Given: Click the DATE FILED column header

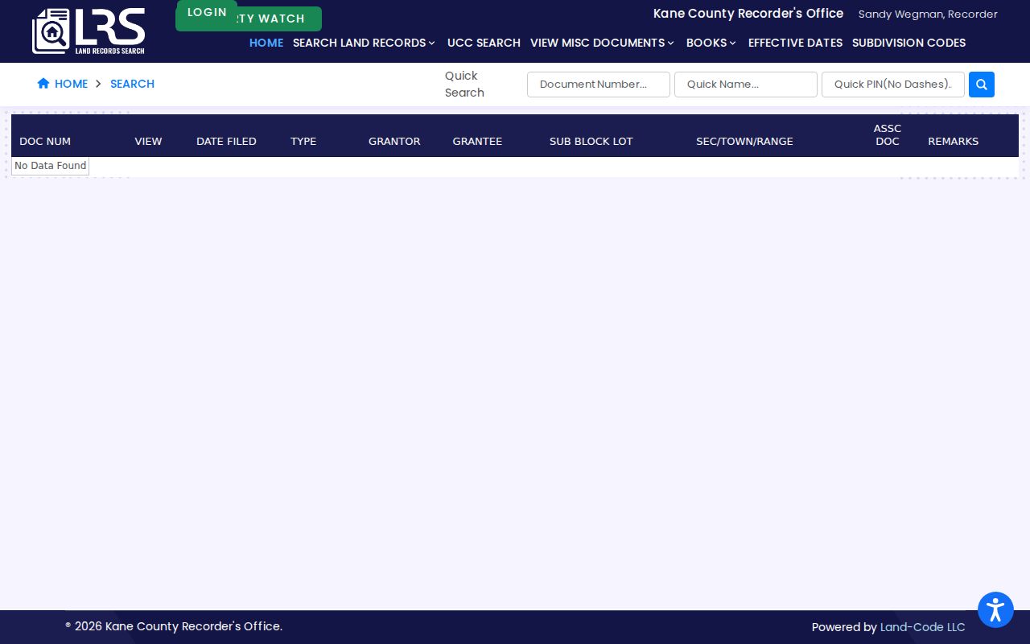Looking at the screenshot, I should point(226,141).
